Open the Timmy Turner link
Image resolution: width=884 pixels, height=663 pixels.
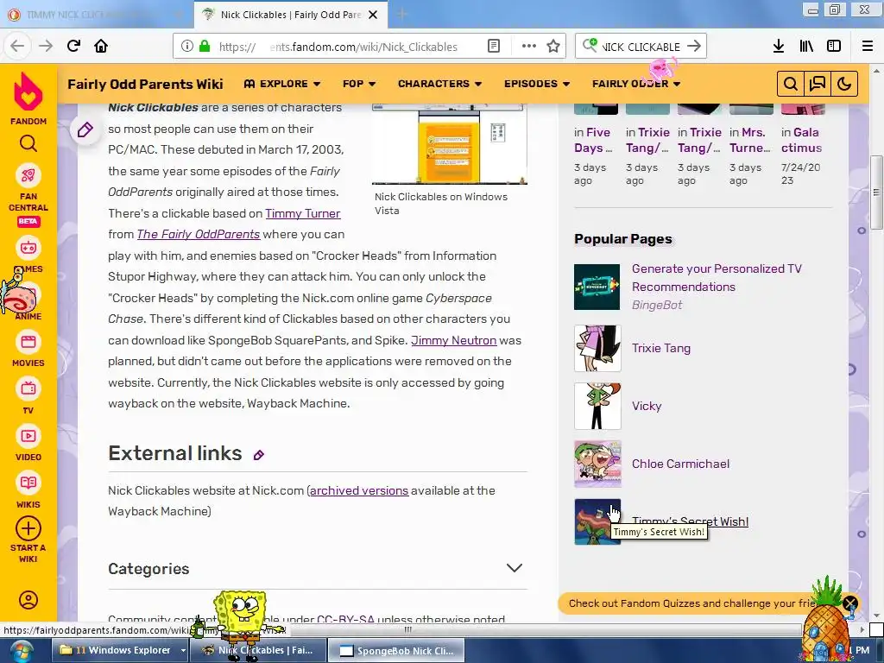(x=303, y=213)
